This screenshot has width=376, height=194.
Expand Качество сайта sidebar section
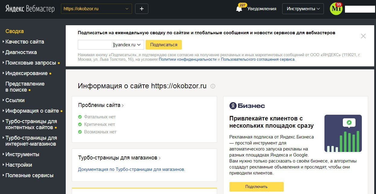[25, 42]
